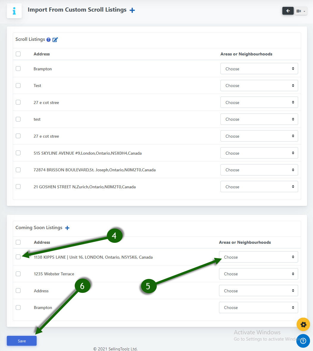Click Scroll Listings help question icon

pos(49,40)
